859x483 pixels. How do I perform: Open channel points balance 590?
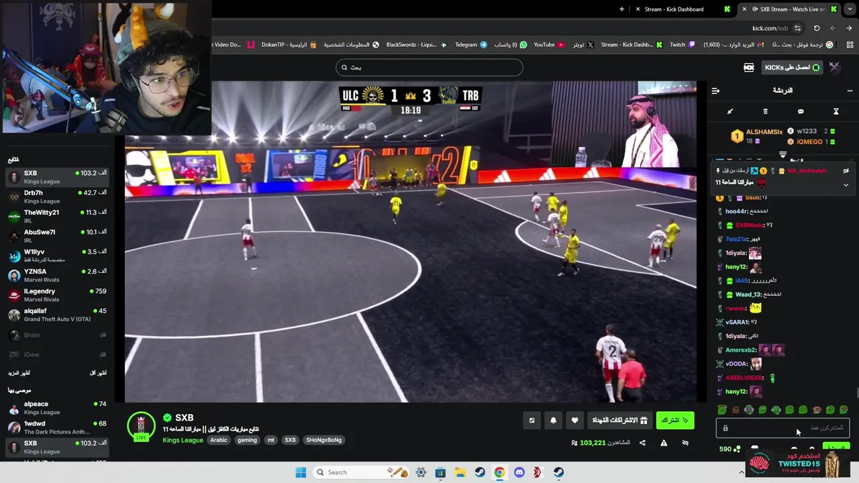tap(729, 449)
